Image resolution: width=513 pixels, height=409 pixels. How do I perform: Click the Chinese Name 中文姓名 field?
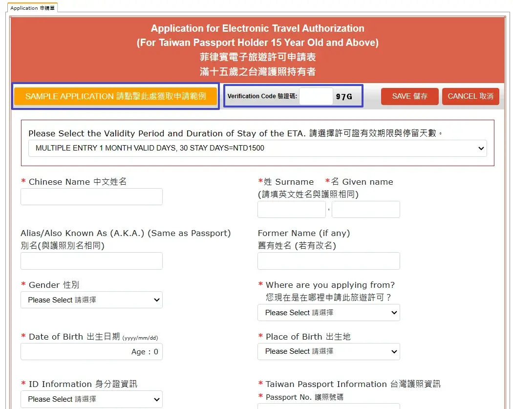(x=91, y=197)
